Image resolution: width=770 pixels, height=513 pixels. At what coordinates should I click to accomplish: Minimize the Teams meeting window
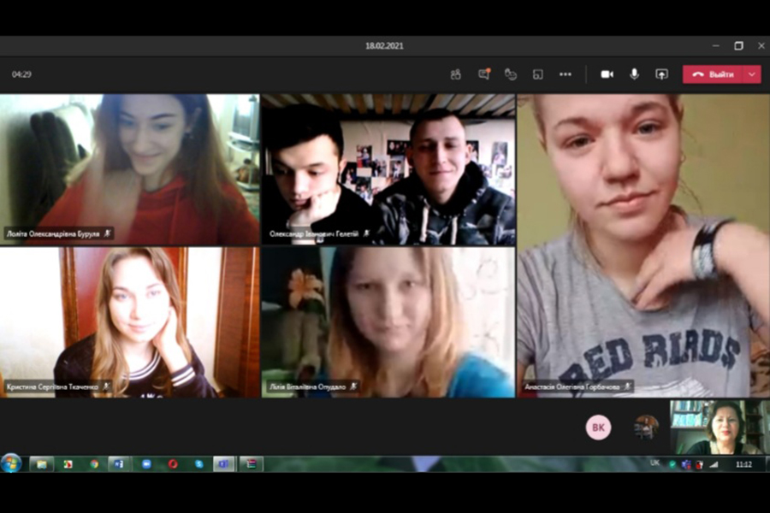[716, 45]
